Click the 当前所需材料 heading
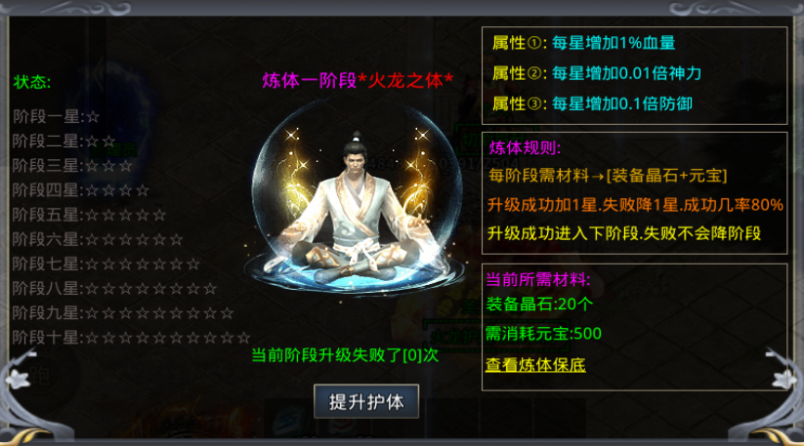Screen dimensions: 804x446 click(538, 279)
